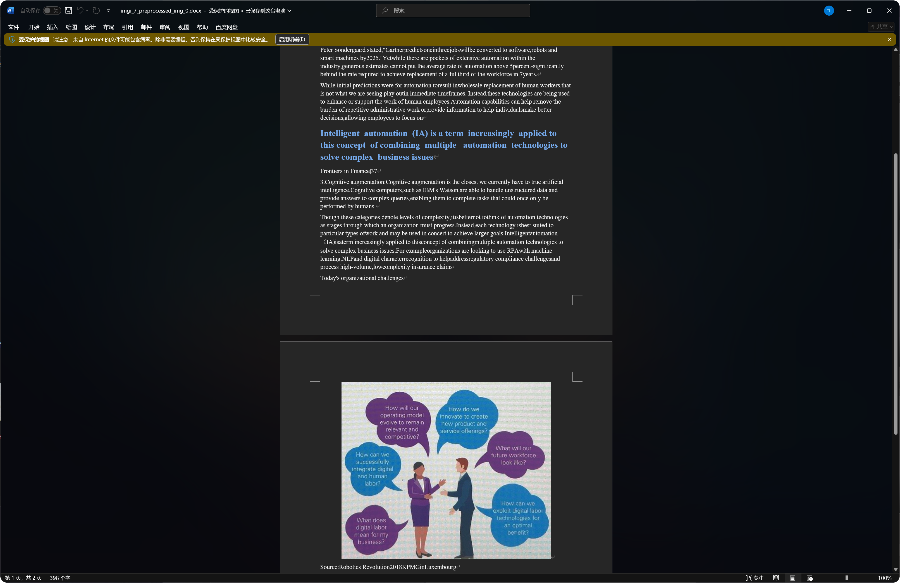Click the Source: Robotics Revolution caption
900x583 pixels.
point(388,567)
